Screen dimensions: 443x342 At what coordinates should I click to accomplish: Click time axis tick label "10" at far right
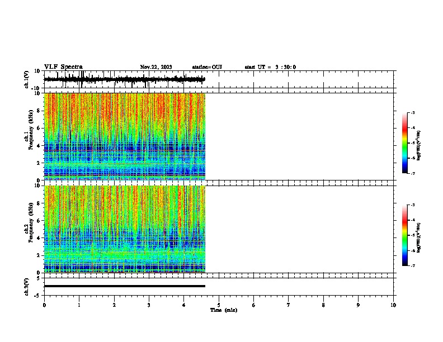pos(393,305)
